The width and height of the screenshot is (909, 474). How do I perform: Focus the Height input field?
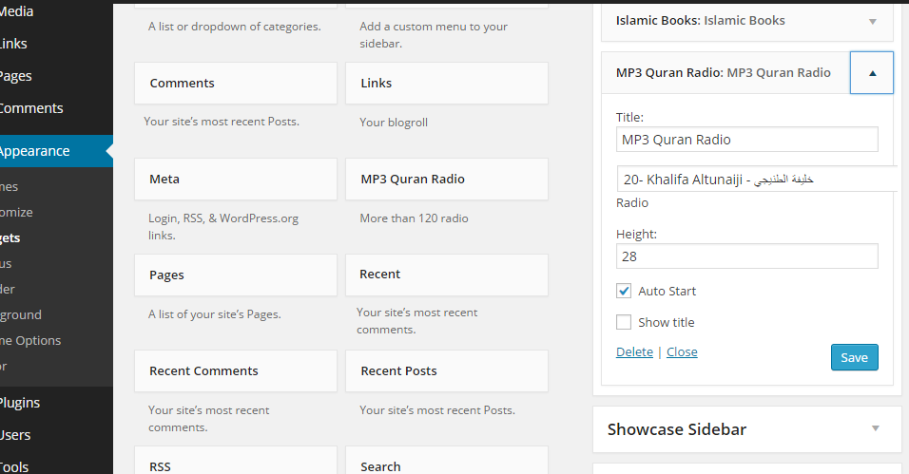[746, 256]
